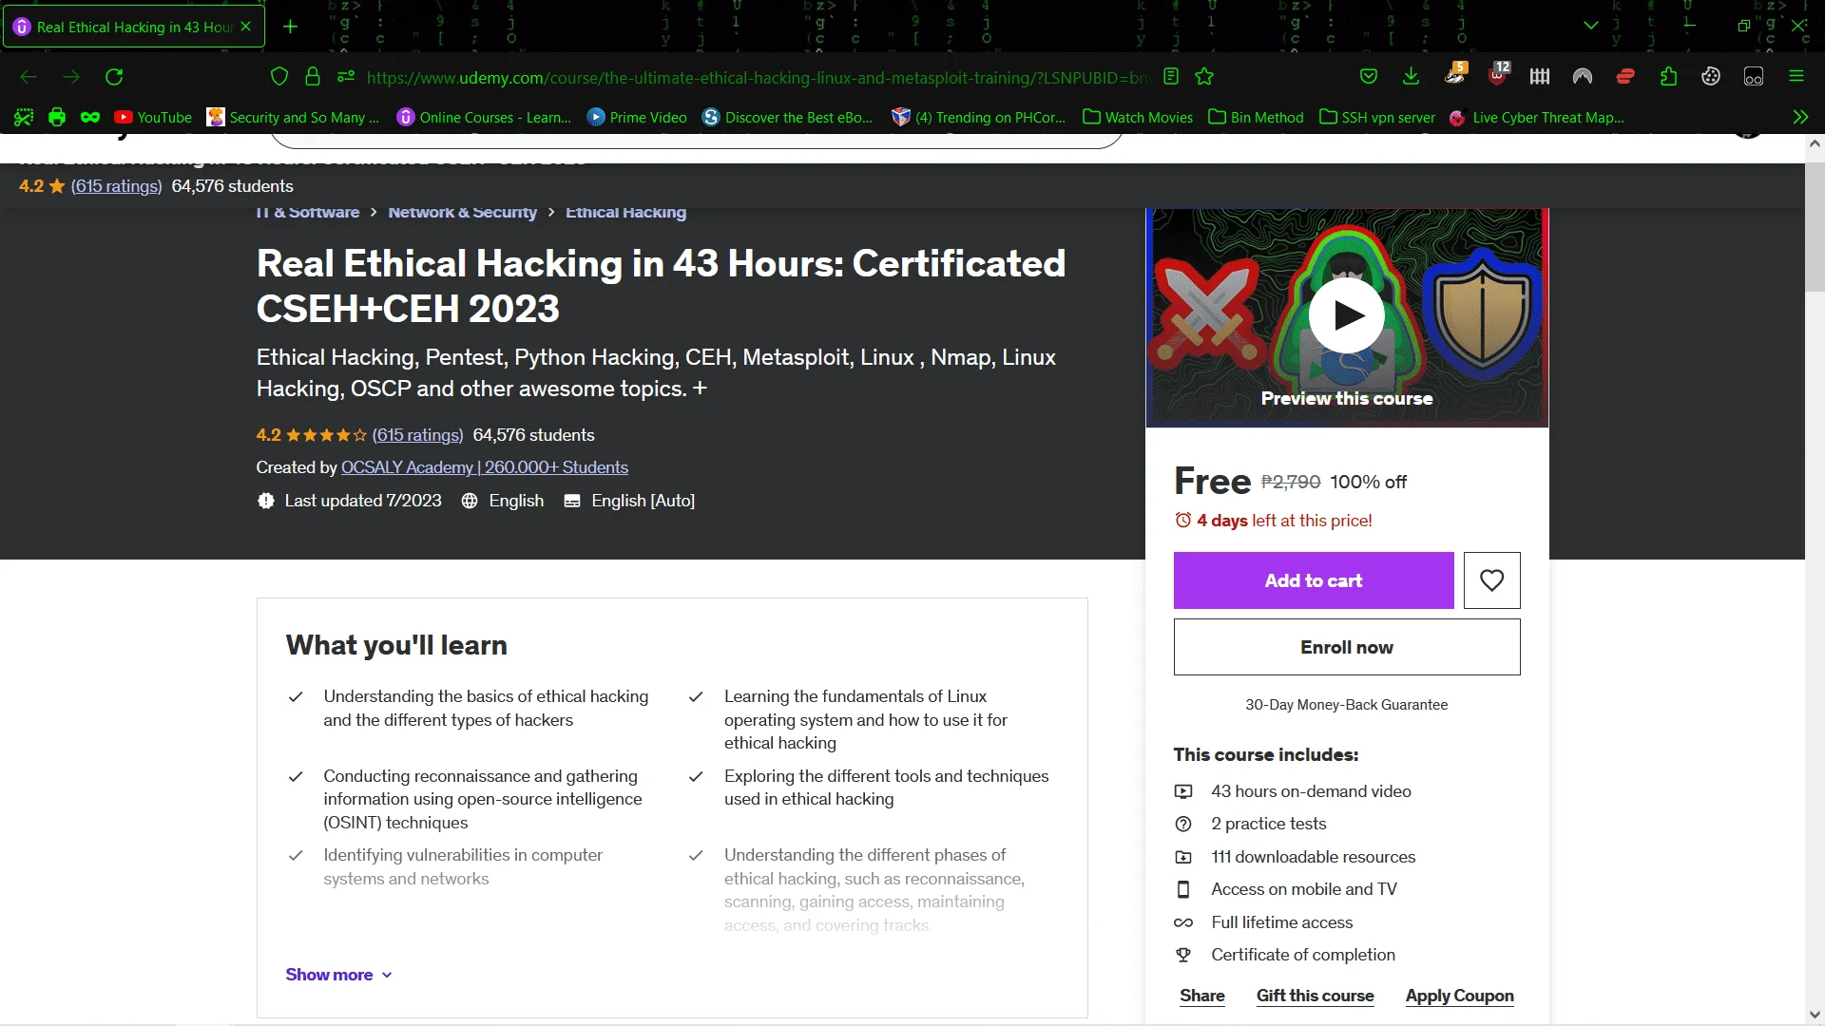The height and width of the screenshot is (1026, 1825).
Task: Open 615 ratings link in sticky header
Action: pos(116,186)
